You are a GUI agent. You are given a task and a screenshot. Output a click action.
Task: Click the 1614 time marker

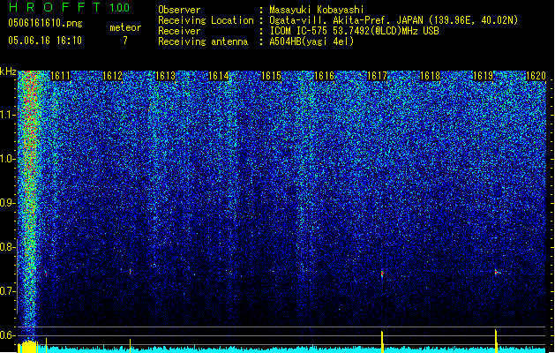click(219, 76)
